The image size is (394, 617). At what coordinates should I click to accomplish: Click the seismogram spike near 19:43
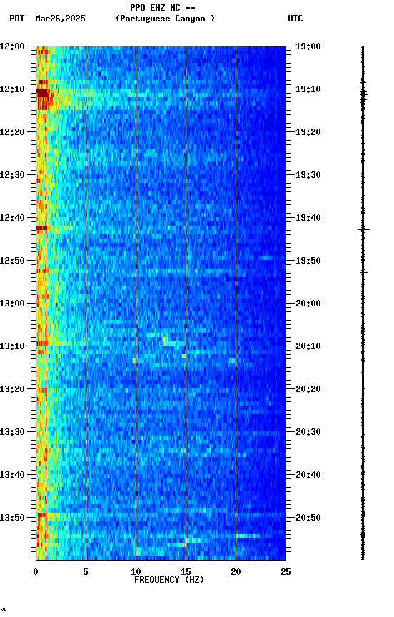tap(363, 229)
